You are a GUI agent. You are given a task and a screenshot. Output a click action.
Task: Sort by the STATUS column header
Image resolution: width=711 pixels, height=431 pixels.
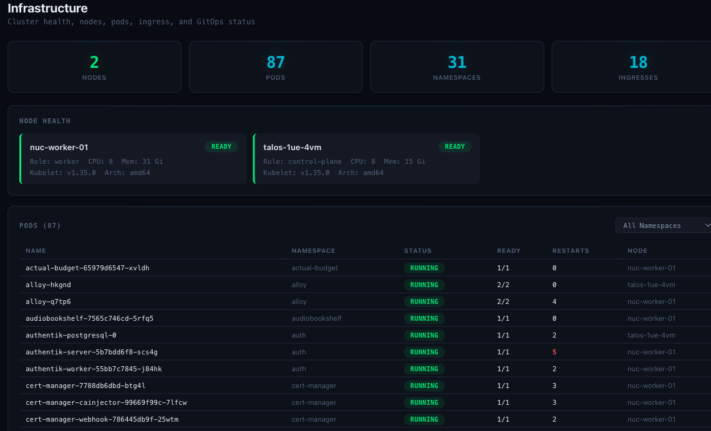pyautogui.click(x=418, y=251)
